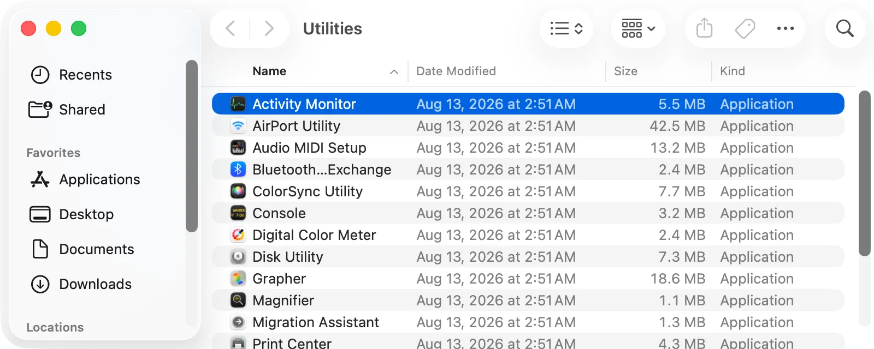Select the Console name text
The image size is (874, 349).
(x=279, y=213)
